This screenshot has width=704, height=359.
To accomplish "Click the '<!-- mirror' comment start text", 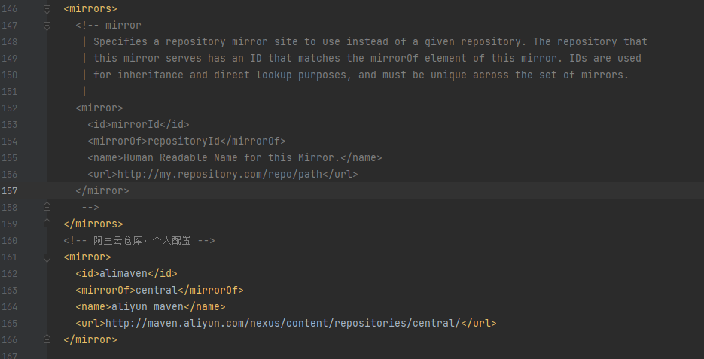I will click(108, 25).
